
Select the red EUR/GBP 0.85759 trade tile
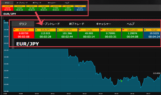coord(24,33)
